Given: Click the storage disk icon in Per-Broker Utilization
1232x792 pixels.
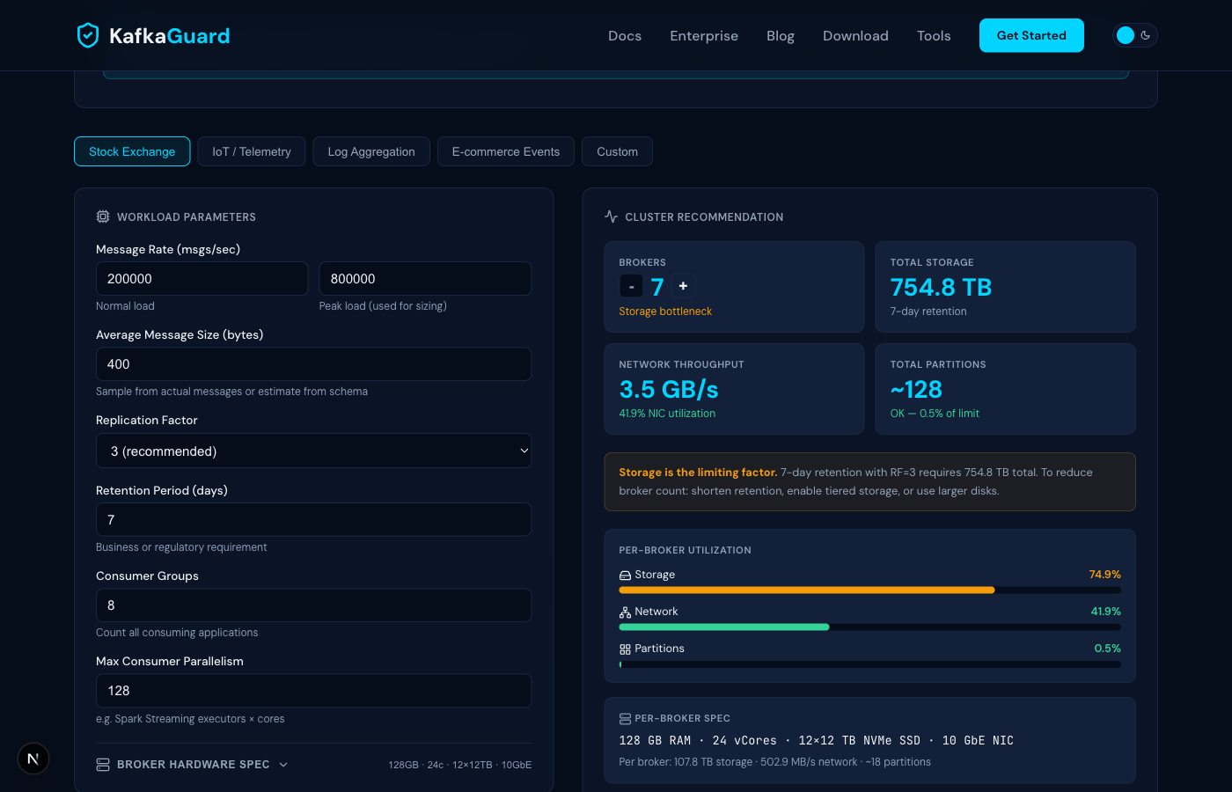Looking at the screenshot, I should pos(625,575).
